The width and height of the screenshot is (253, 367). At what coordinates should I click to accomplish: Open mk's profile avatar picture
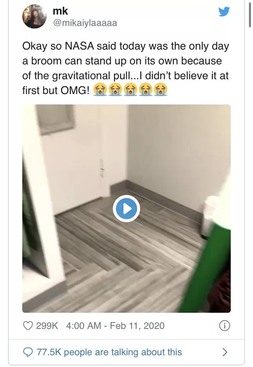pos(34,16)
